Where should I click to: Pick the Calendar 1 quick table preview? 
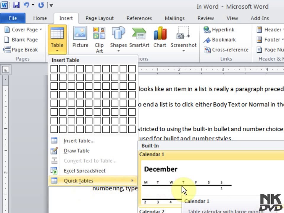click(211, 179)
